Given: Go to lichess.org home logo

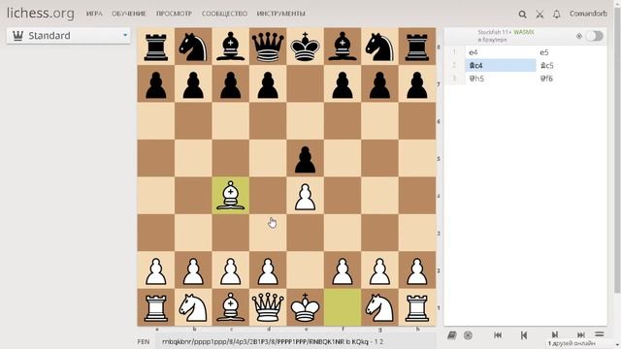Looking at the screenshot, I should (41, 13).
